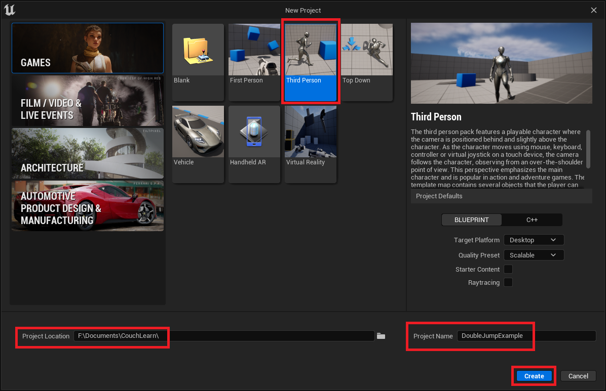
Task: Open the Film / Video & Live Events category
Action: tap(87, 101)
